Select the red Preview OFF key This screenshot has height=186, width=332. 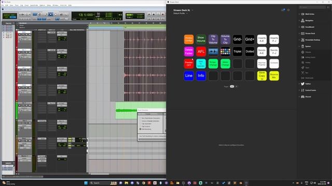point(189,64)
